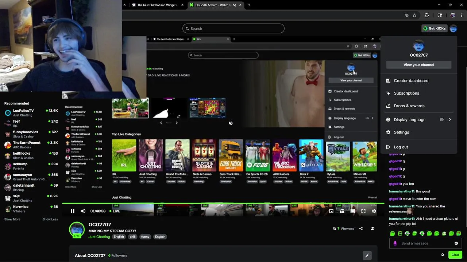Screen dimensions: 467x262
Task: Click gtgod11 username in move it message
Action: coord(395,199)
